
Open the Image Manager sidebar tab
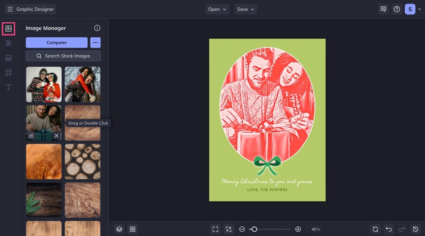[9, 29]
